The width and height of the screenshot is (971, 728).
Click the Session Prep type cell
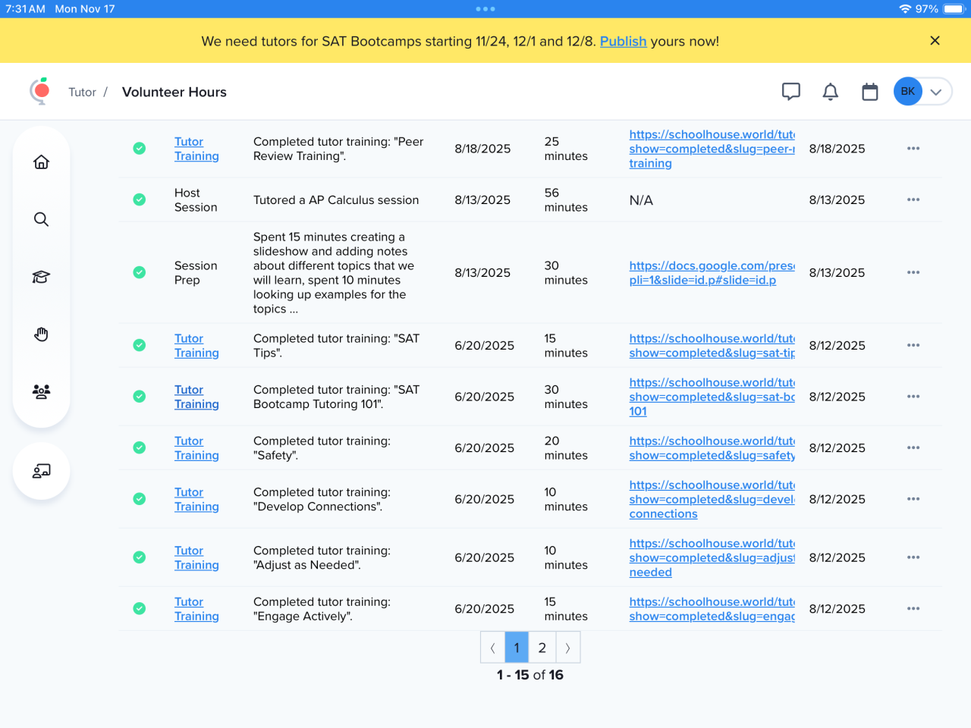coord(196,273)
